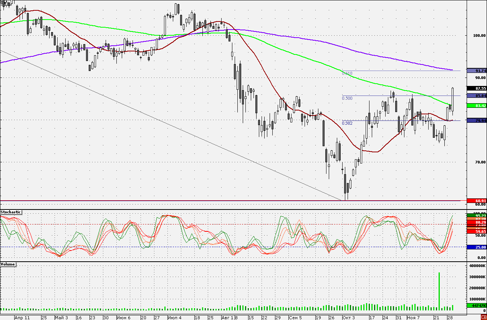Select the 0.618 Fibonacci level label
This screenshot has width=487, height=320.
point(347,73)
